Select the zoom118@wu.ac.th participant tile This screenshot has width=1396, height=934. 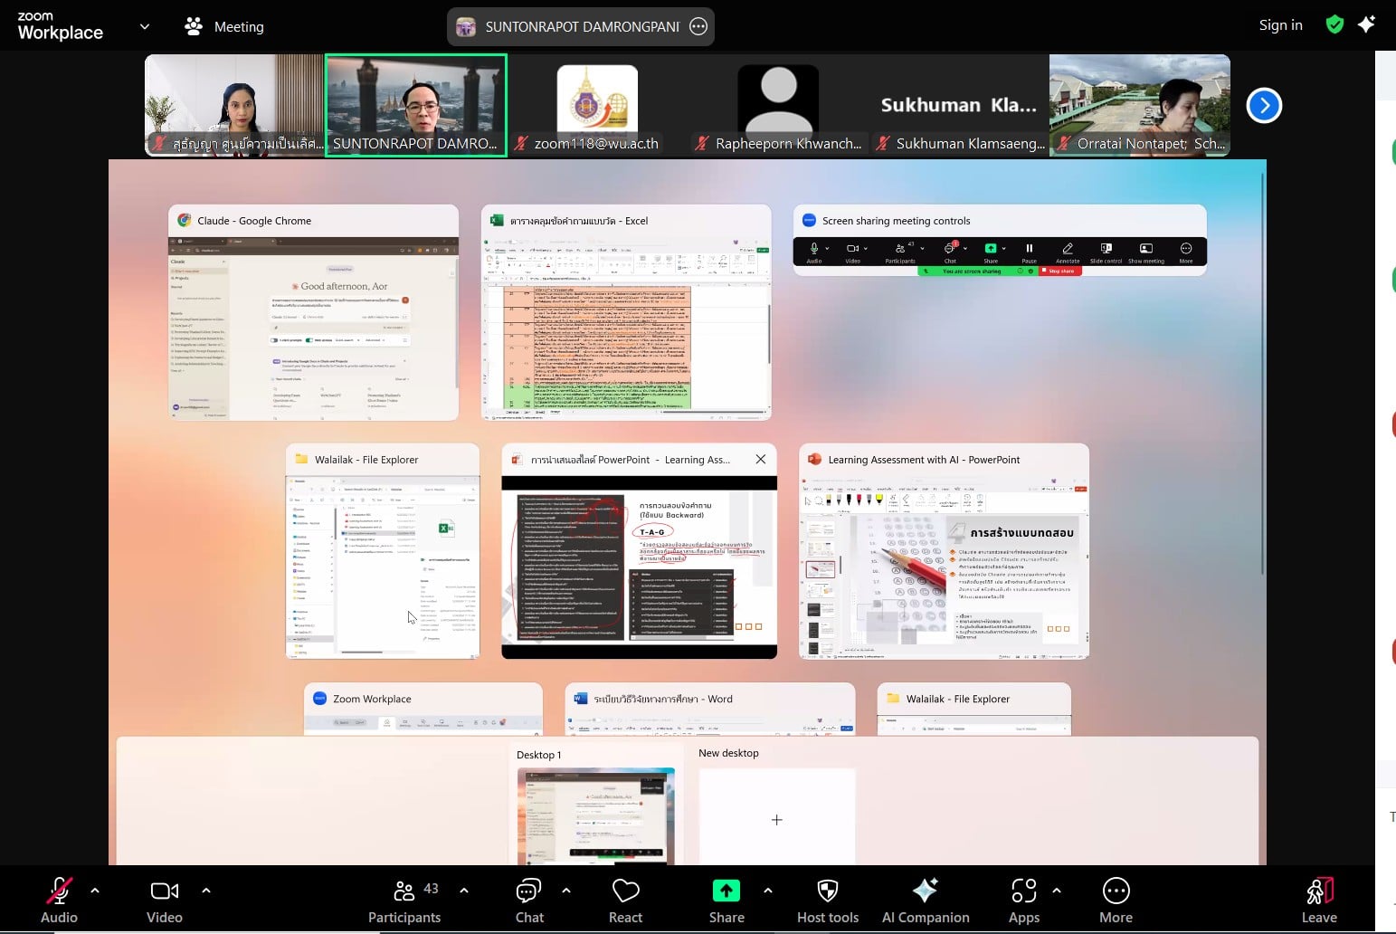pos(597,105)
